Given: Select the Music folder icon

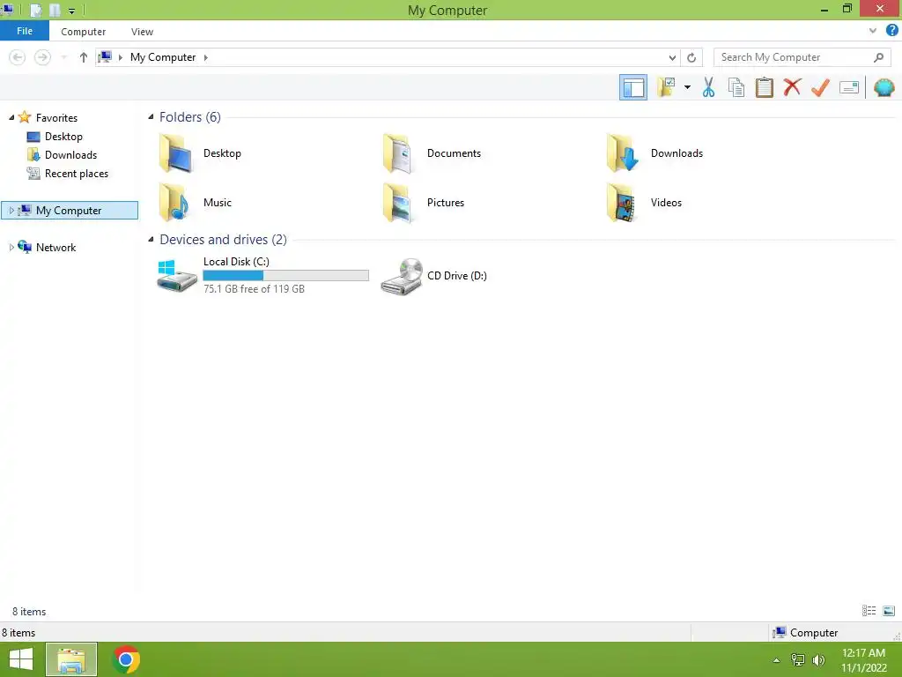Looking at the screenshot, I should [x=174, y=202].
